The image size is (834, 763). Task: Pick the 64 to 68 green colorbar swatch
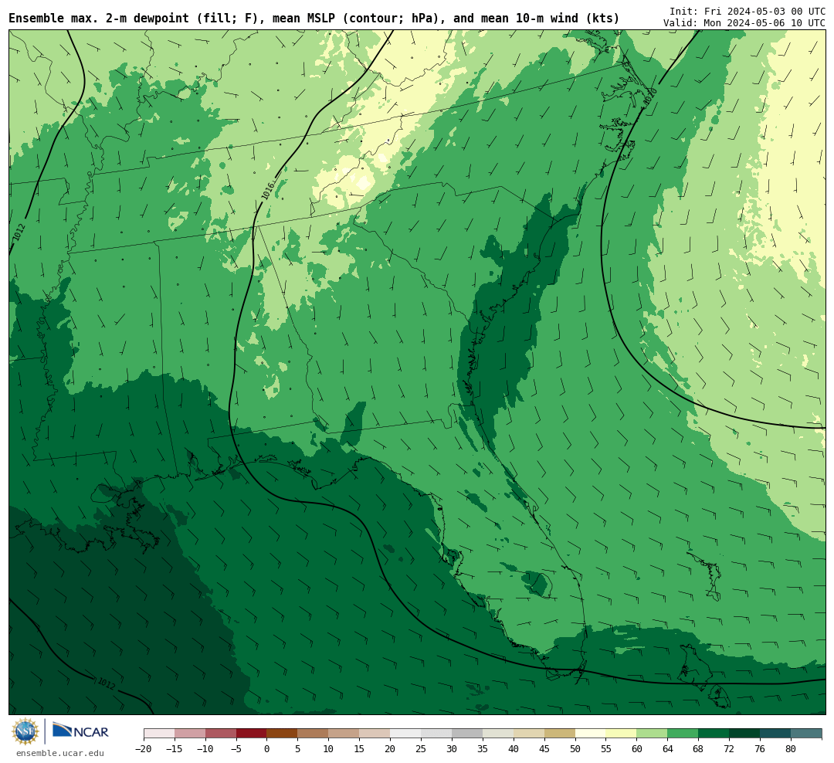(x=683, y=733)
